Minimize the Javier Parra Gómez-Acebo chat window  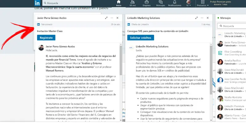point(106,18)
